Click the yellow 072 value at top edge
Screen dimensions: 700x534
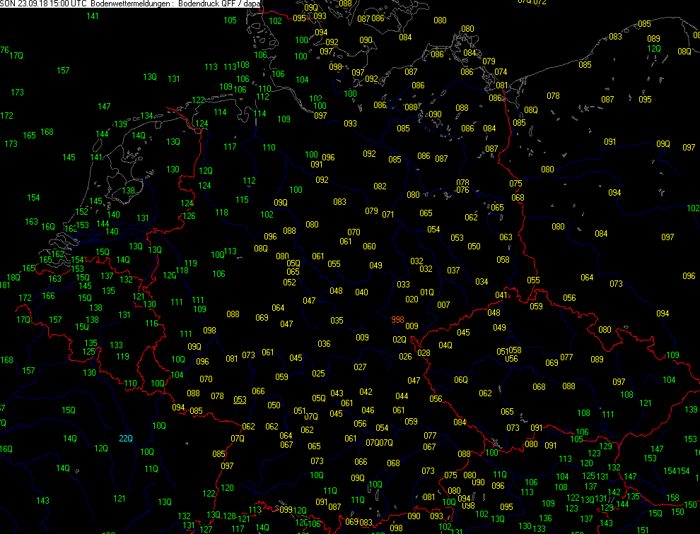coord(539,2)
